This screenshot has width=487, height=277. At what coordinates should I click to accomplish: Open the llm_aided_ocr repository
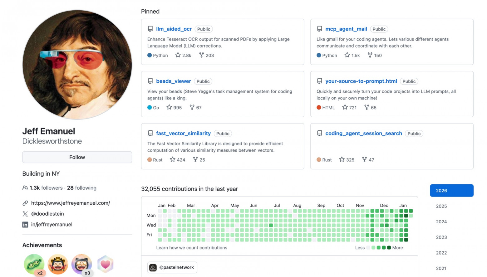coord(174,29)
